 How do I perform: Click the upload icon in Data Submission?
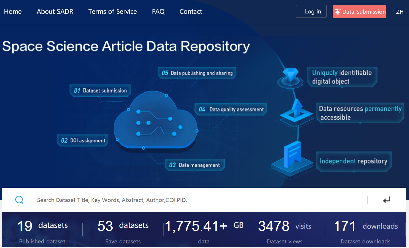pos(337,12)
